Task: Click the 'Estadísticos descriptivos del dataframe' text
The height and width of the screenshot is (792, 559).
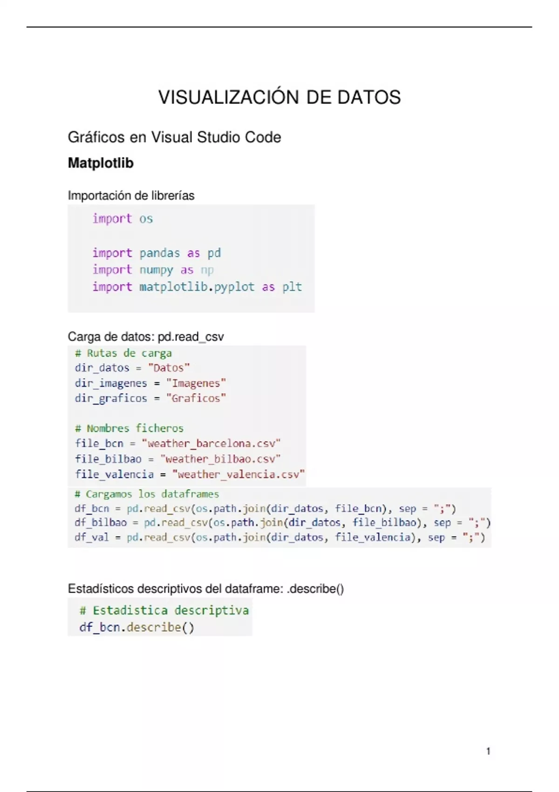Action: (205, 589)
